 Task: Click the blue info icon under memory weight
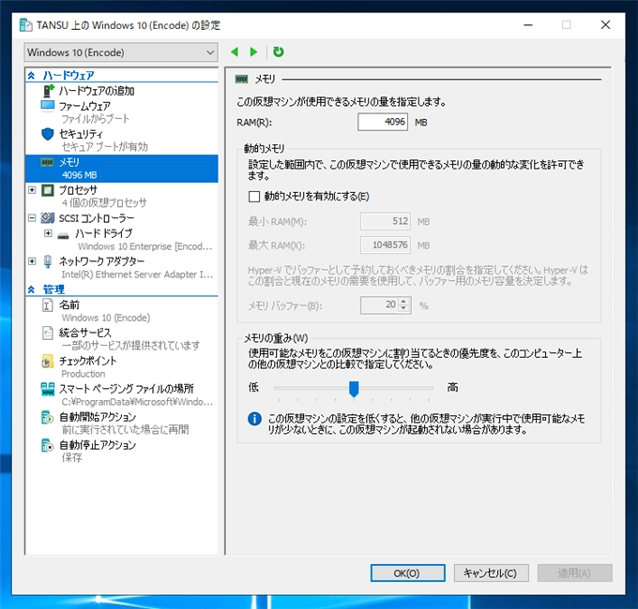[x=254, y=419]
